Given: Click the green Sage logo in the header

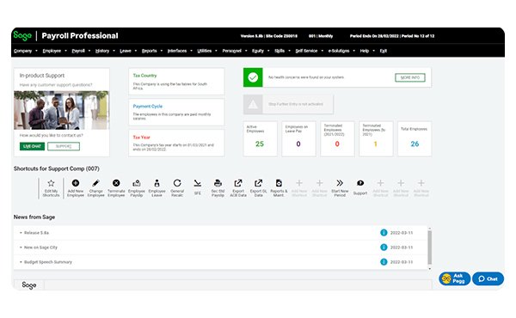Looking at the screenshot, I should click(22, 35).
